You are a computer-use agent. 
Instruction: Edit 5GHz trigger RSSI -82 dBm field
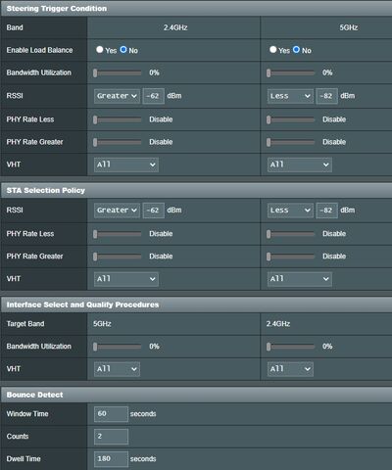(326, 96)
